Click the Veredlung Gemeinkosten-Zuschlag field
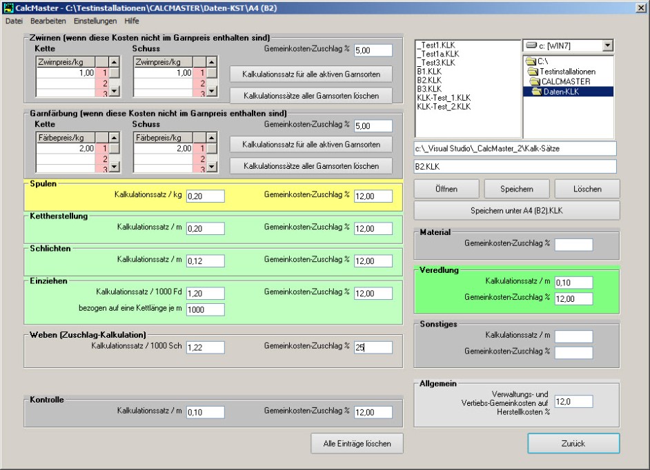Viewport: 650px width, 470px height. click(573, 298)
